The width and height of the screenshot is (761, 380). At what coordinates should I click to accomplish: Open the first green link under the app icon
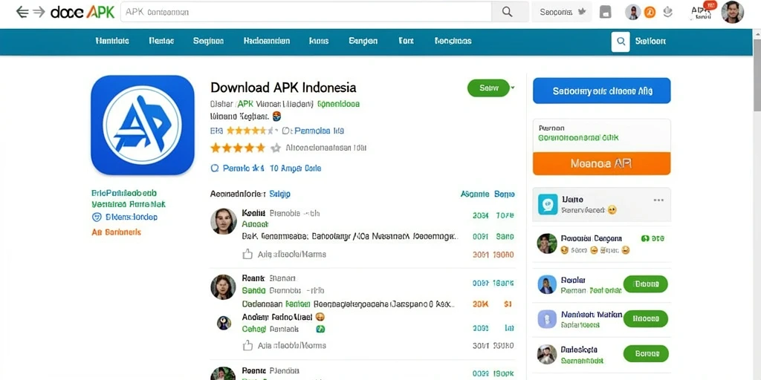pyautogui.click(x=124, y=193)
